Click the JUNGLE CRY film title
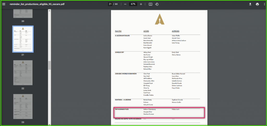 click(x=119, y=52)
